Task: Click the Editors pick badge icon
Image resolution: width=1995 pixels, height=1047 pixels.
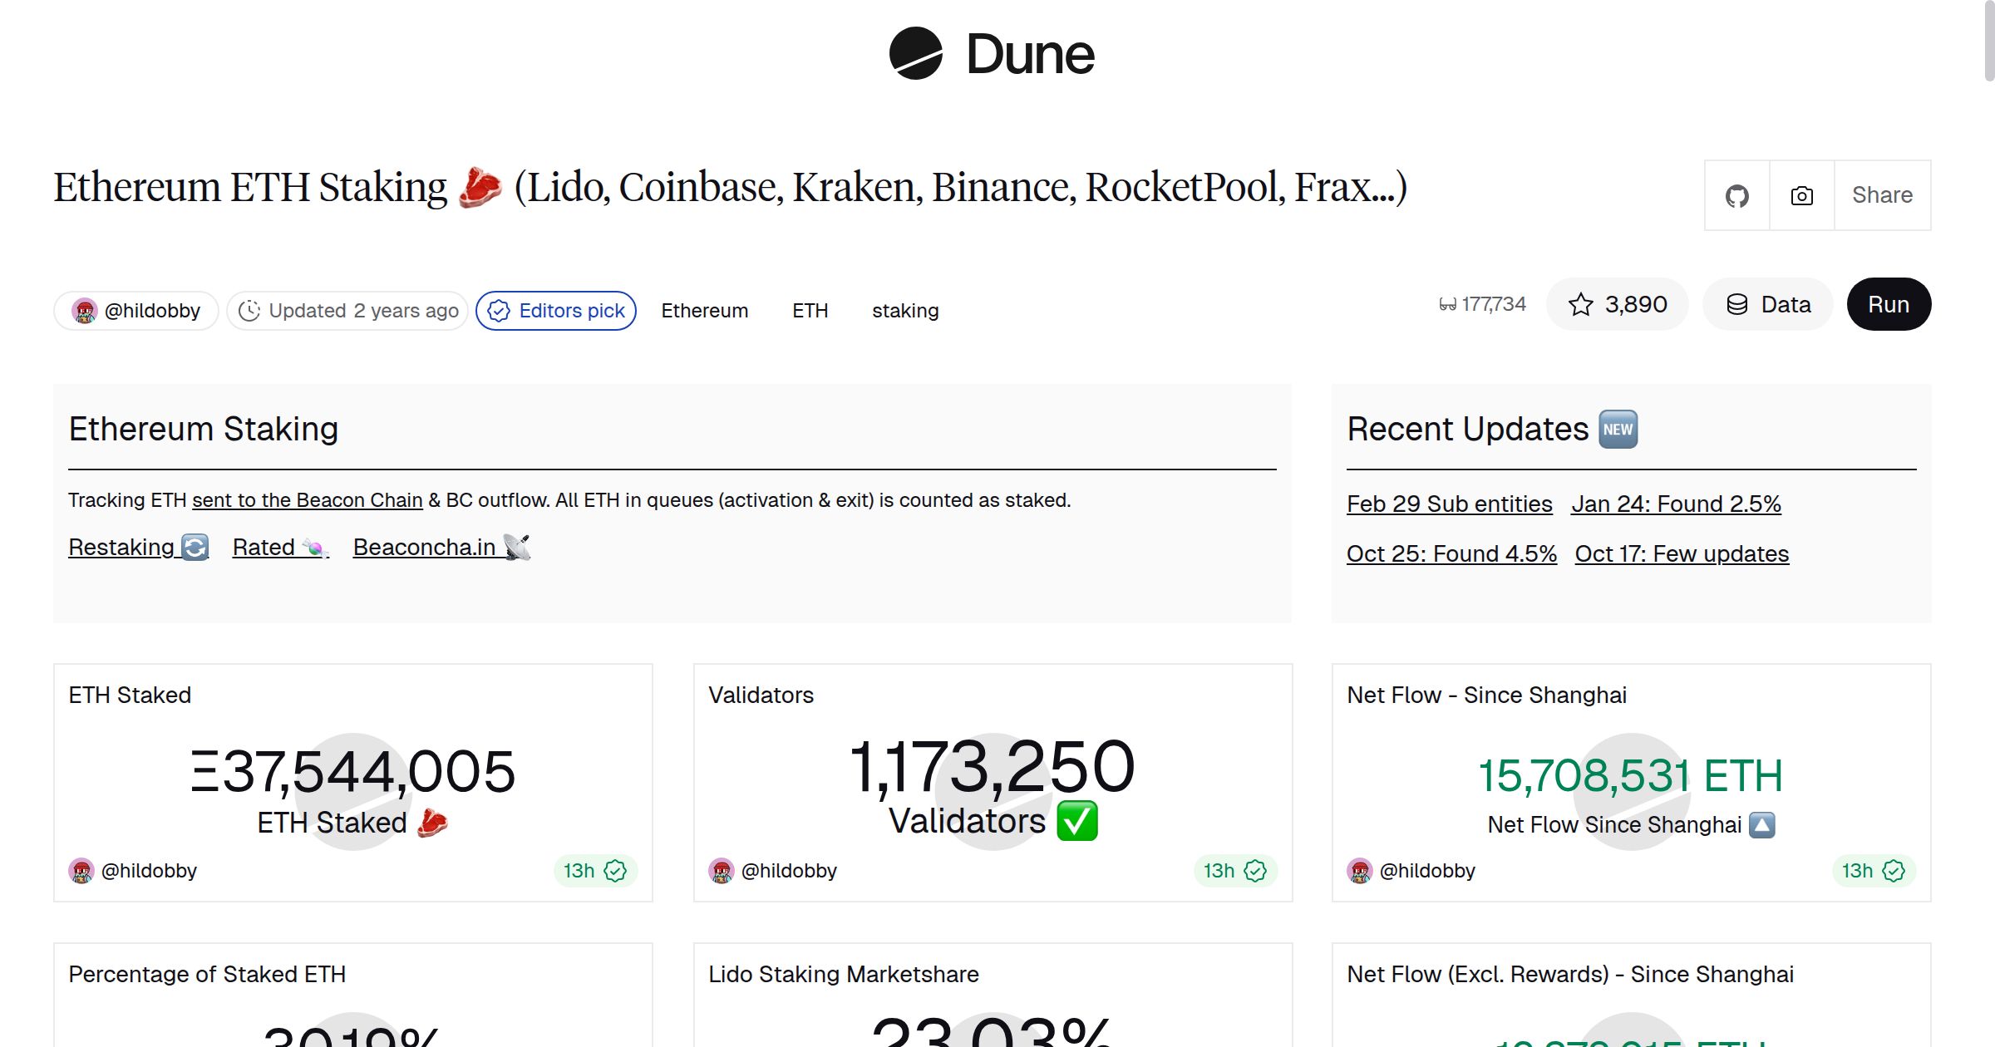Action: 499,310
